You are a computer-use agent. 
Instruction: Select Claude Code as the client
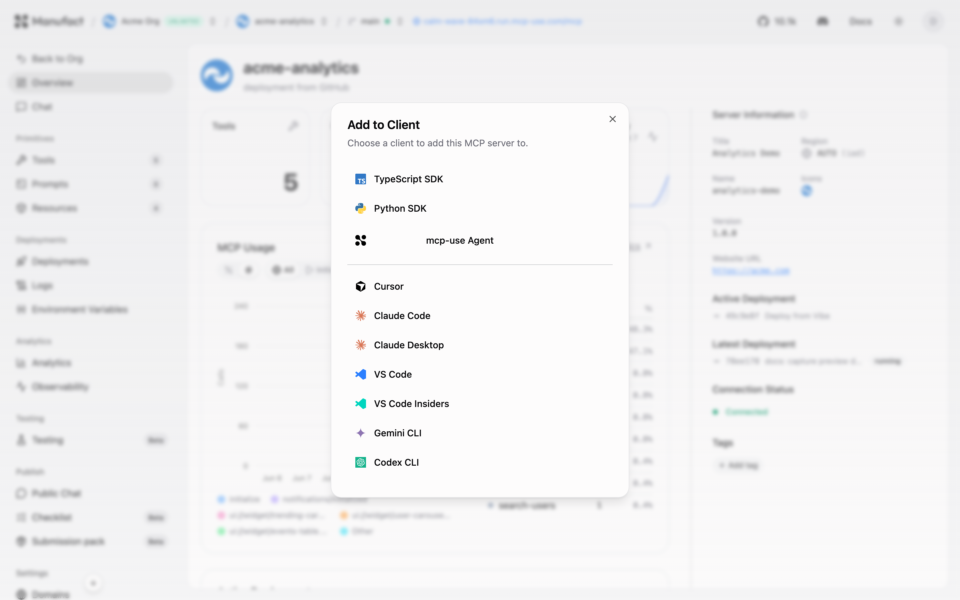pos(480,316)
